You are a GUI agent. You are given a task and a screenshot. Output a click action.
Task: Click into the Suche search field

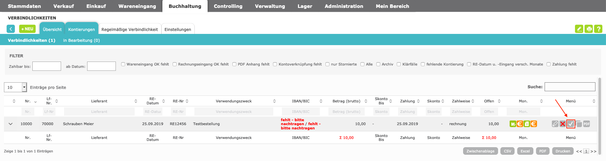(x=570, y=87)
